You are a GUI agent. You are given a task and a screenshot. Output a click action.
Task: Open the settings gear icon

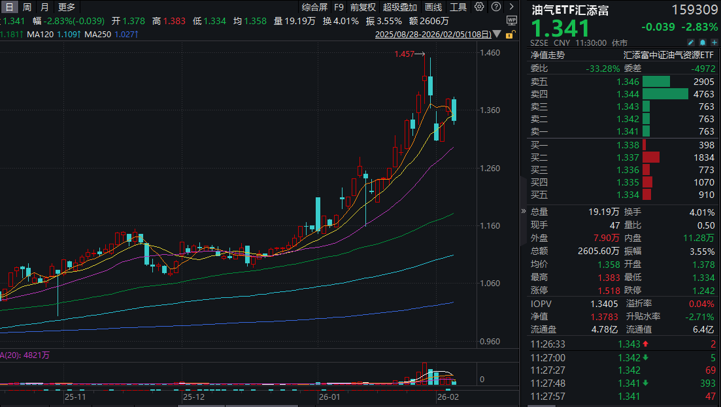pyautogui.click(x=479, y=7)
